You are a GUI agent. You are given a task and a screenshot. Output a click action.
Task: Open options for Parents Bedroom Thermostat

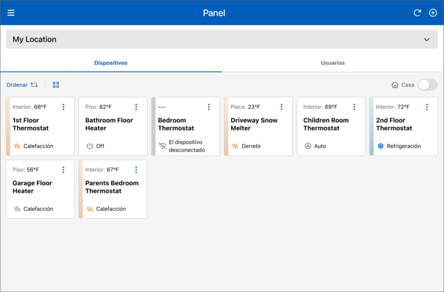click(x=136, y=170)
